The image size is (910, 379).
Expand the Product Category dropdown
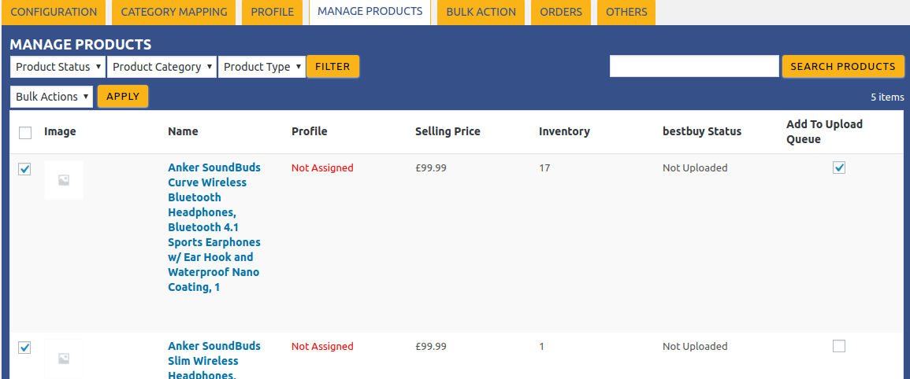click(162, 67)
